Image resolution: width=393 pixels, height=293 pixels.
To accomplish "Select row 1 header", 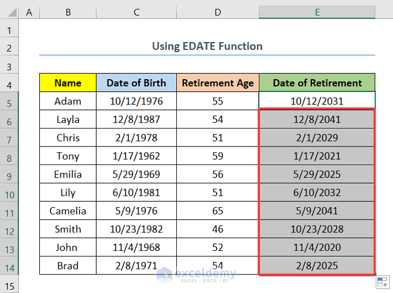I will point(10,28).
